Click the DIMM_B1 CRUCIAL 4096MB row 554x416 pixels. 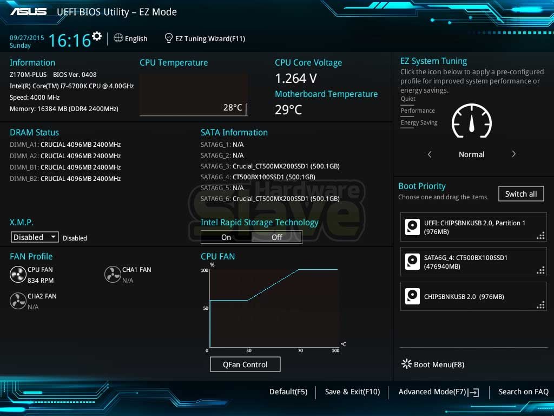pos(65,167)
